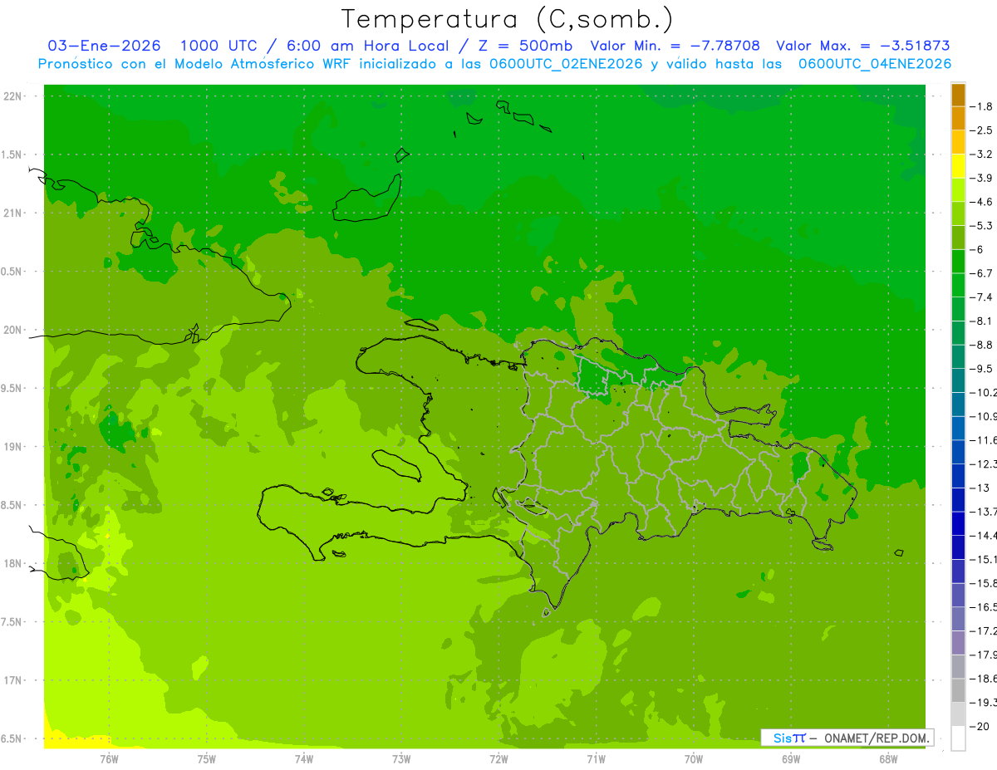Click the "-20" colorbar label
997x770 pixels.
pyautogui.click(x=980, y=727)
